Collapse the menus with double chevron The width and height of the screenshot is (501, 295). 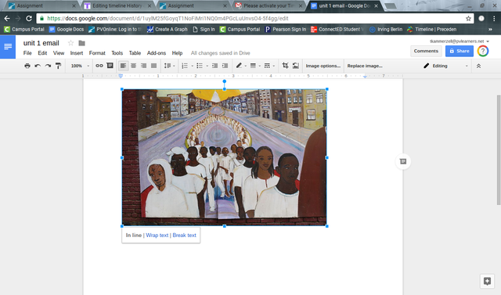point(478,66)
